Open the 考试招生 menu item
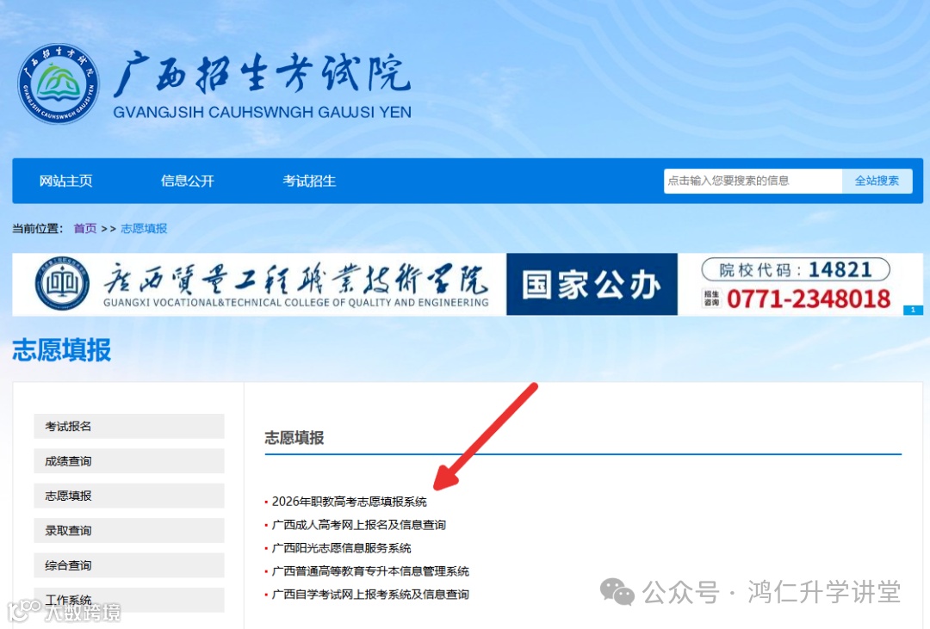This screenshot has height=629, width=930. coord(309,181)
